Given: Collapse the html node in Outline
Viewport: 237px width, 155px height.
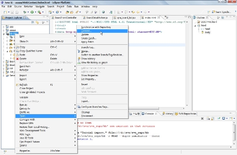Looking at the screenshot, I should 195,26.
